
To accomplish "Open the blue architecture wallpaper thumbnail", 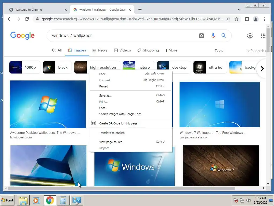I will (48, 166).
